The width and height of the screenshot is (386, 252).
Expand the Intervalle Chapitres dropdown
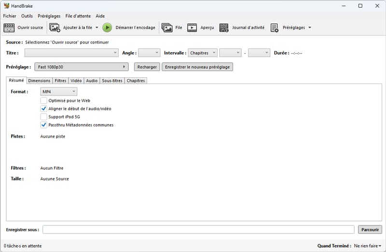coord(203,53)
